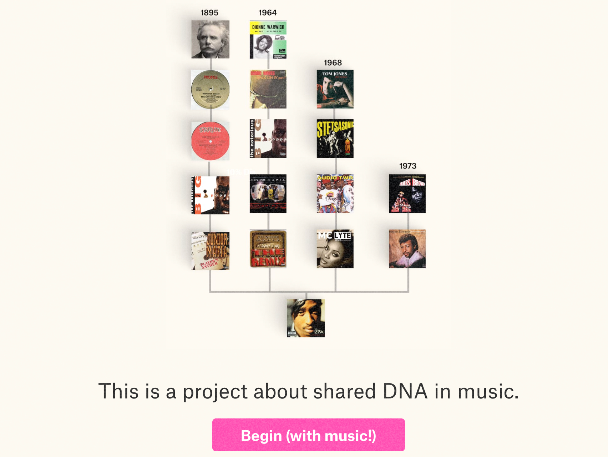Open the James Brown album cover
The height and width of the screenshot is (457, 608).
[407, 194]
